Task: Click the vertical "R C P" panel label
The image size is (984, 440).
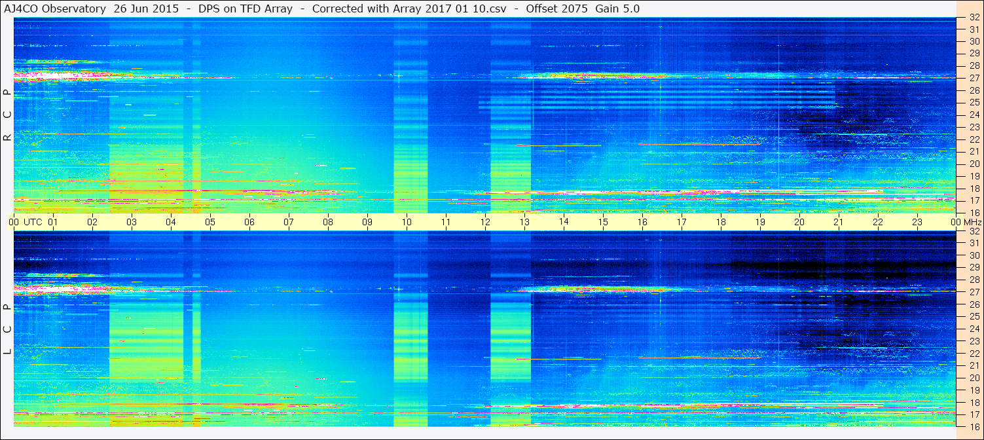Action: tap(7, 115)
